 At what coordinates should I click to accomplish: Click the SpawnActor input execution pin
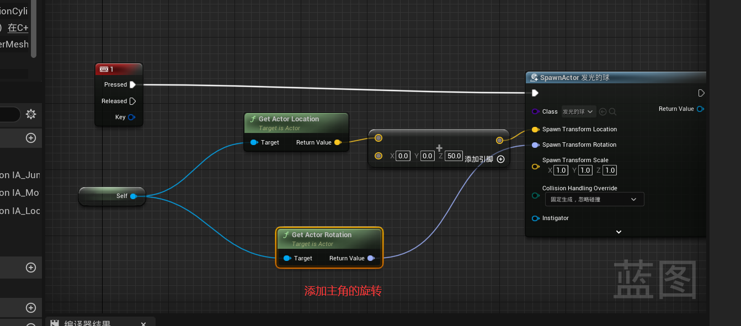(x=535, y=93)
